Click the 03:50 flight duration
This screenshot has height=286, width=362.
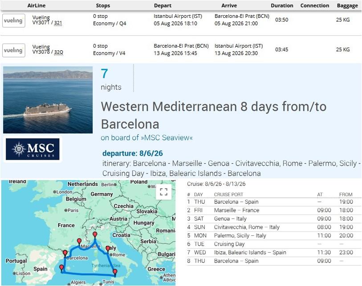tap(282, 20)
